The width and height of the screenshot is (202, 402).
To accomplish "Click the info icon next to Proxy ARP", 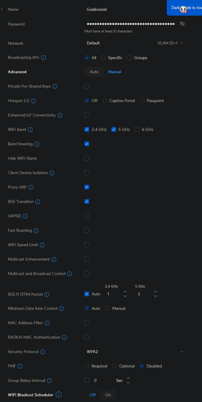I will [31, 187].
